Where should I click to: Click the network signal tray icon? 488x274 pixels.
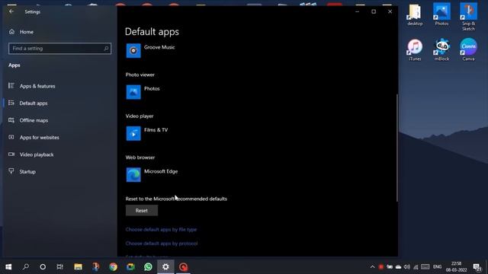(416, 267)
